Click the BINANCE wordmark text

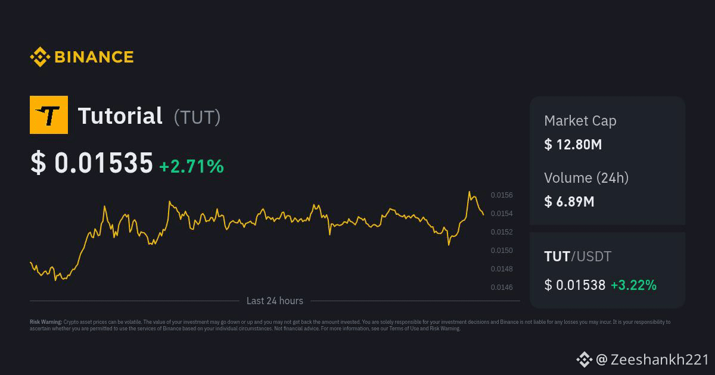[x=94, y=57]
